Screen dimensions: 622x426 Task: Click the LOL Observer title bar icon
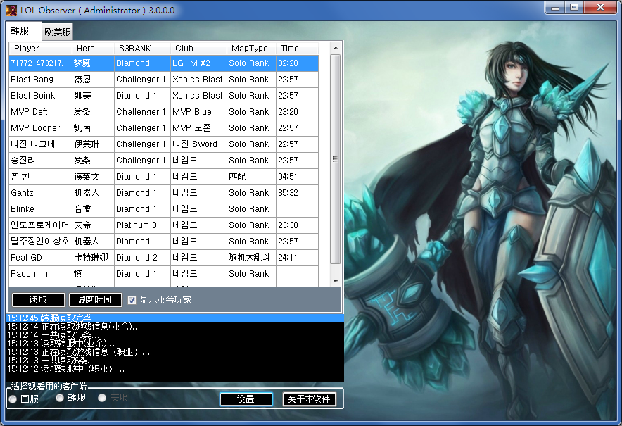(x=11, y=10)
